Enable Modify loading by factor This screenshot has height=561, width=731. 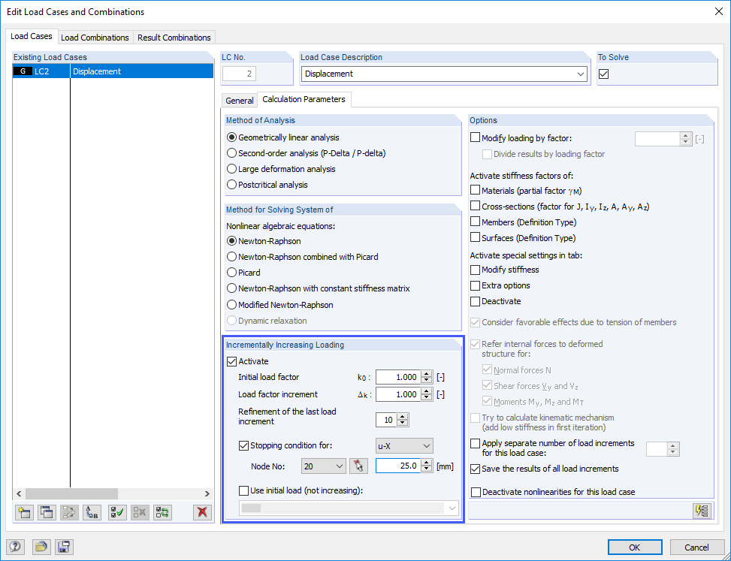coord(475,138)
